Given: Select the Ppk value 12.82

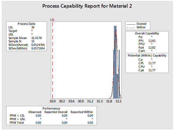Looking at the screenshot, I should click(152, 47).
